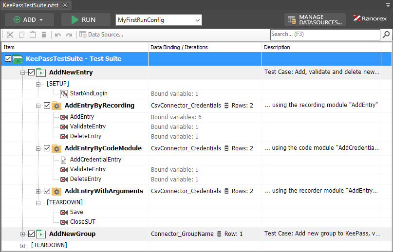Viewport: 393px width, 252px height.
Task: Click "Connector_GroupName" data binding cell
Action: pos(182,234)
